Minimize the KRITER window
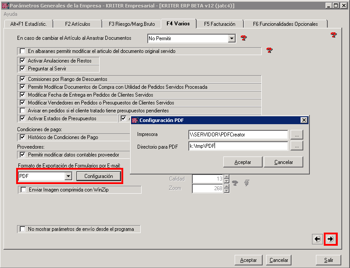350x268 pixels. (328, 6)
